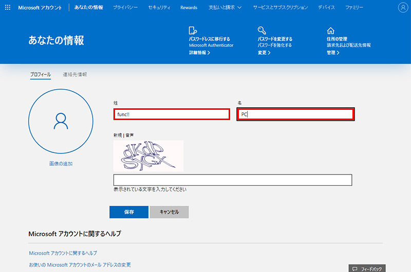Click 音声 for audio captcha
Viewport: 411px width, 272px height.
click(x=129, y=135)
